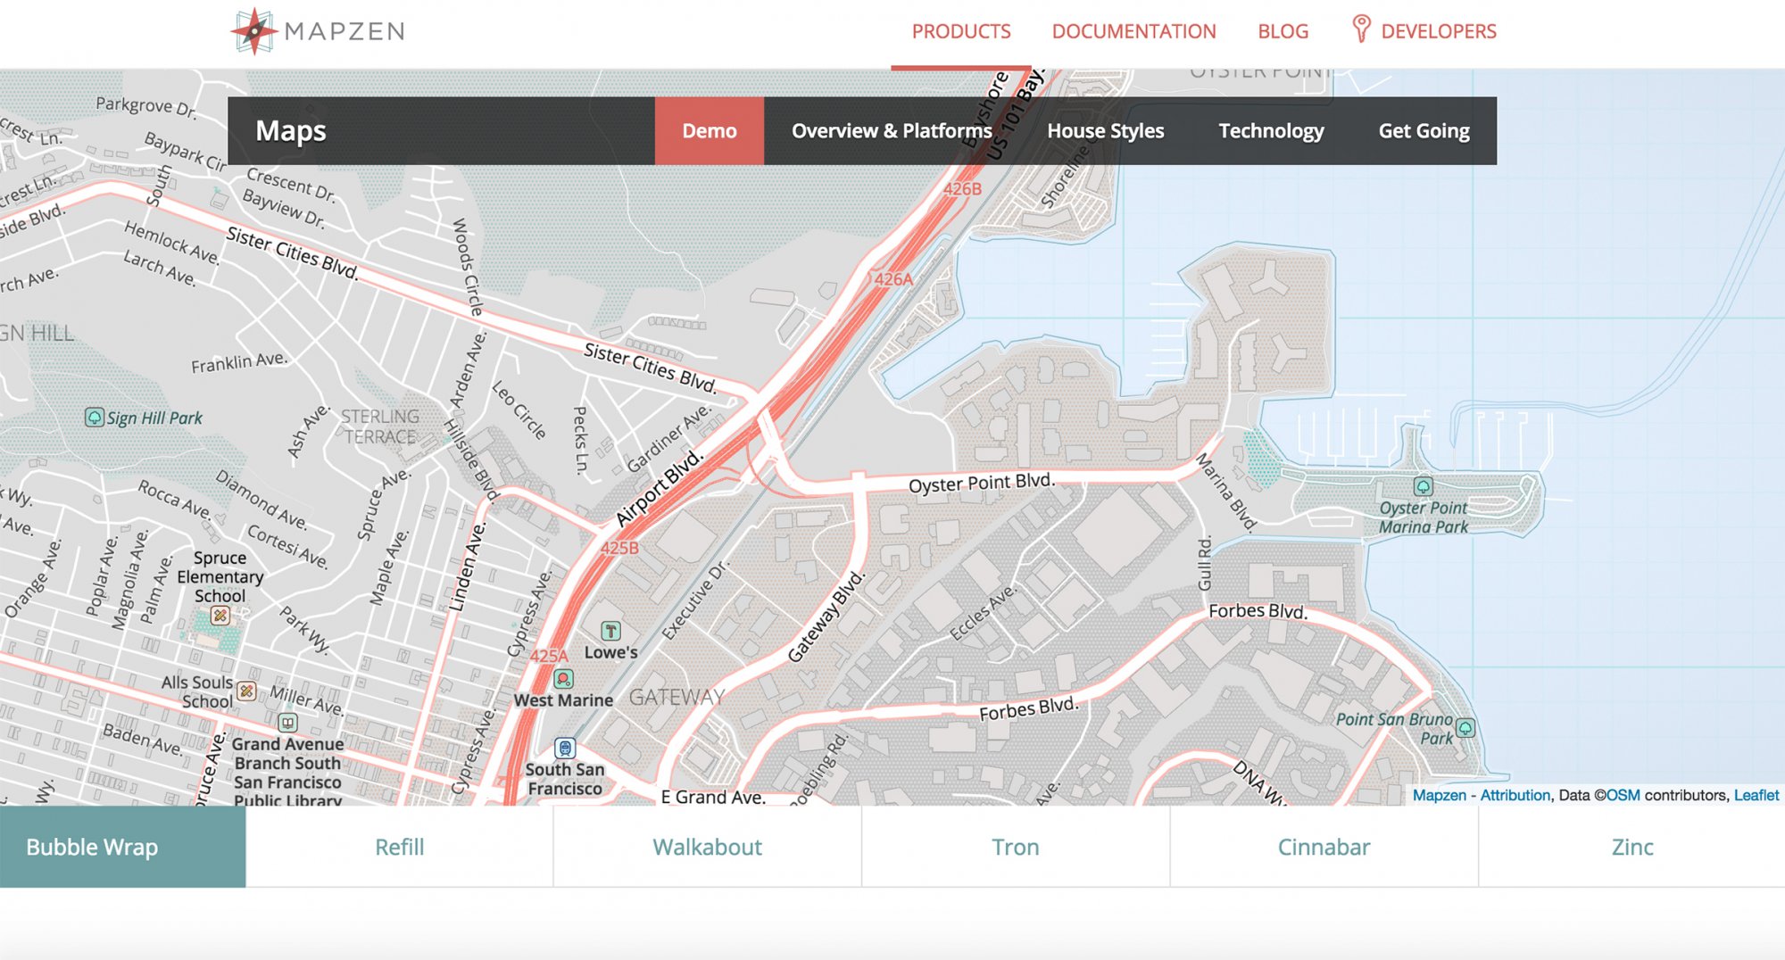Click the Maps heading
This screenshot has height=960, width=1785.
pyautogui.click(x=290, y=130)
